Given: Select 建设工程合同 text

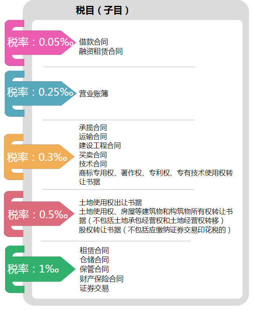Looking at the screenshot, I should (x=100, y=146).
